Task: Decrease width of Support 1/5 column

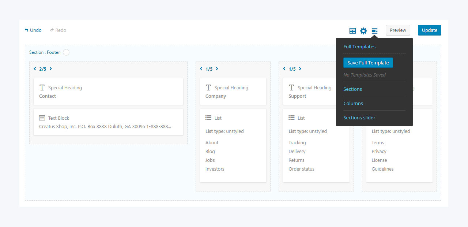Action: click(284, 69)
